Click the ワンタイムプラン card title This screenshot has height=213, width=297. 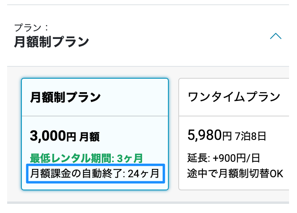point(234,97)
